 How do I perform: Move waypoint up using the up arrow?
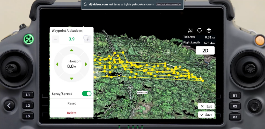[x=72, y=50]
